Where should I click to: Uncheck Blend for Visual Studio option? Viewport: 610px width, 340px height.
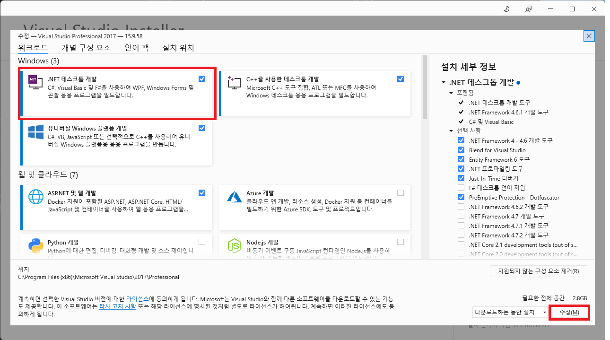click(461, 150)
